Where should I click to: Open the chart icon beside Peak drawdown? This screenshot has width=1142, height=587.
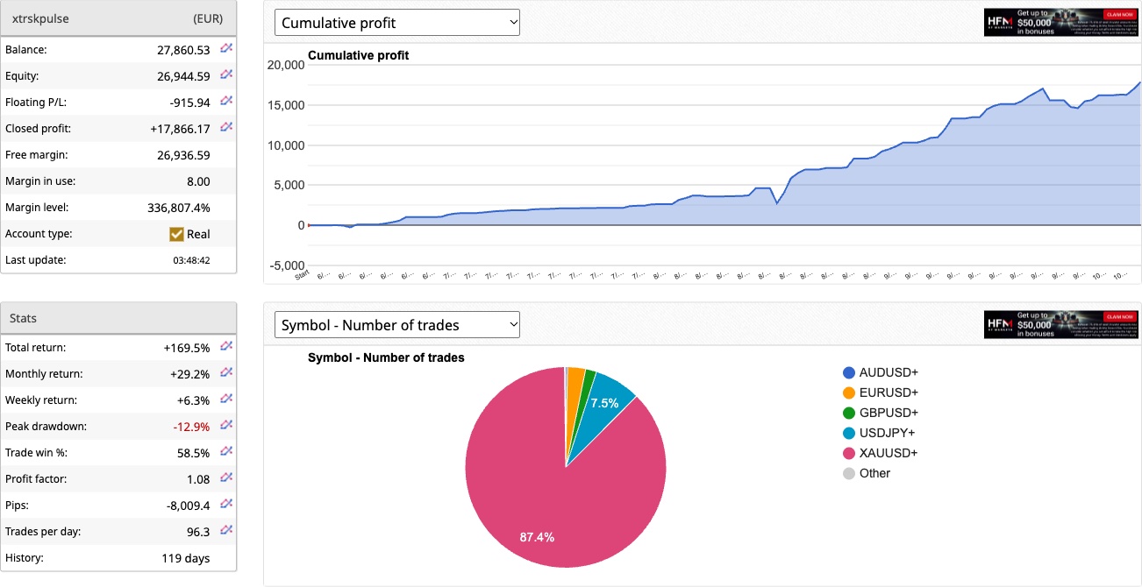226,426
